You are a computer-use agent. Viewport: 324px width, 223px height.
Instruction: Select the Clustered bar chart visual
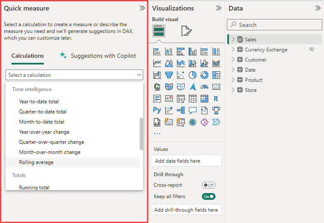[x=181, y=51]
